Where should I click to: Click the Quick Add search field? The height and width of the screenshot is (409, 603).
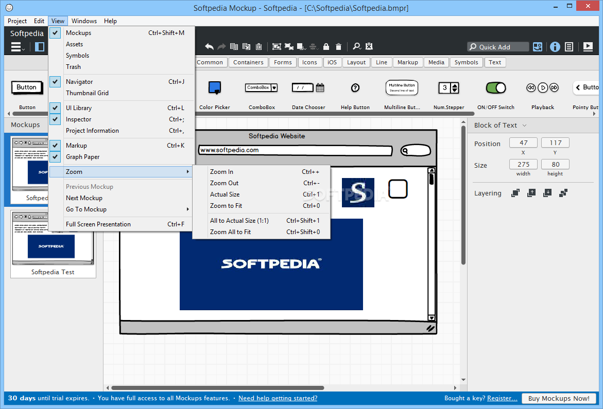click(x=498, y=47)
